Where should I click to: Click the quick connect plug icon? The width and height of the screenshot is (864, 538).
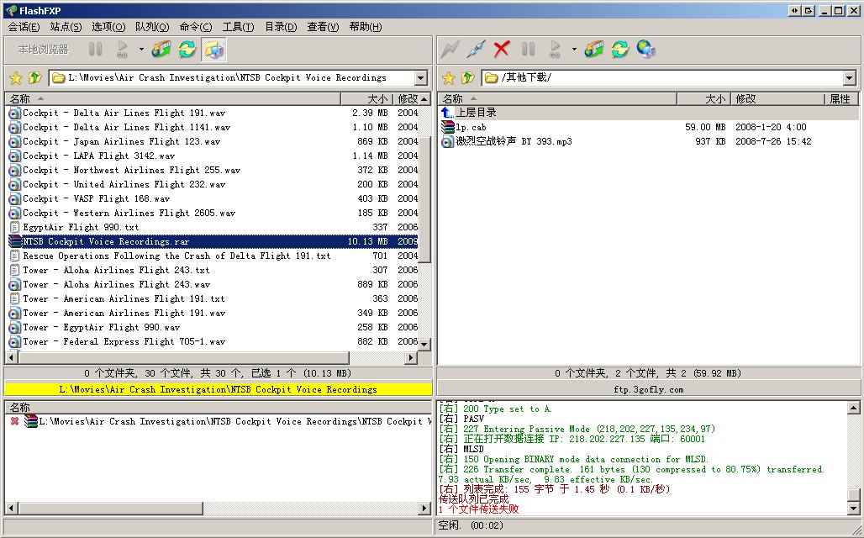pos(476,50)
